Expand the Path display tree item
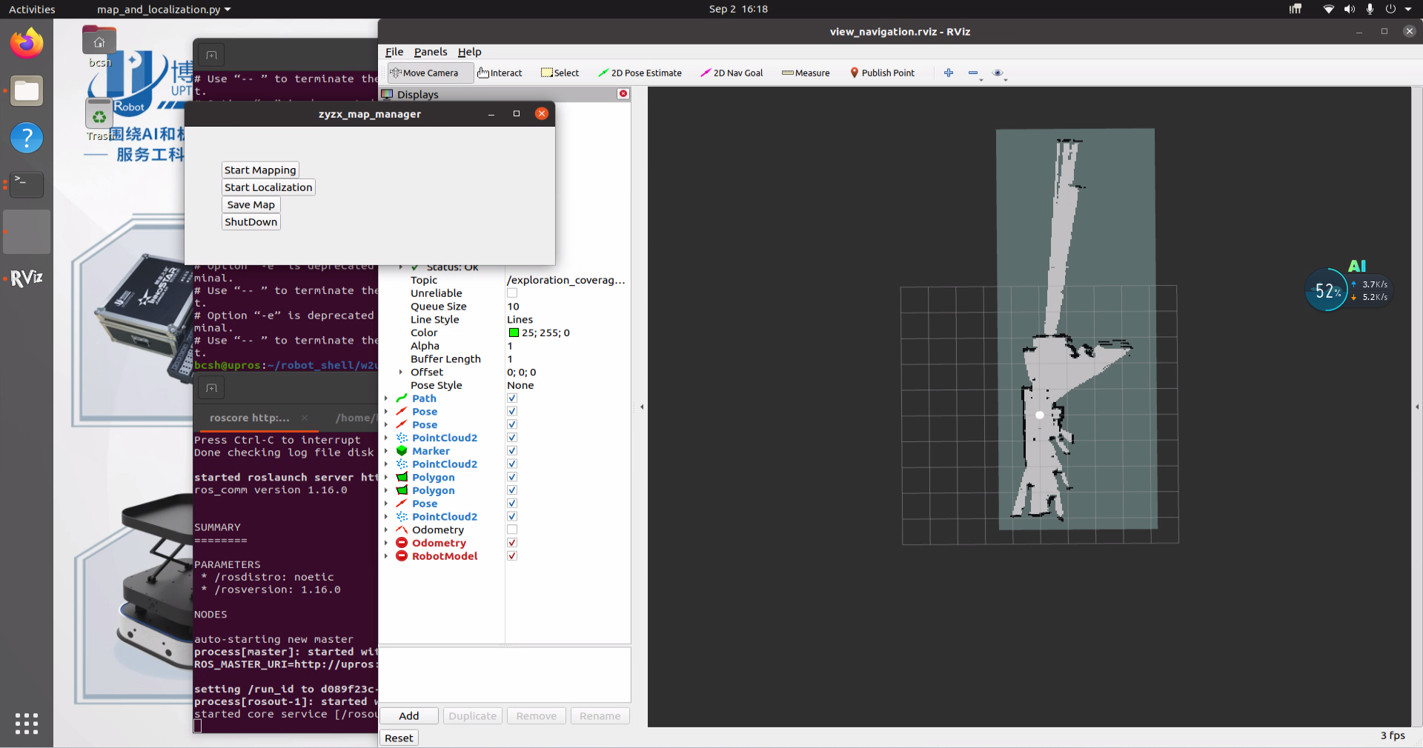1423x748 pixels. 386,398
